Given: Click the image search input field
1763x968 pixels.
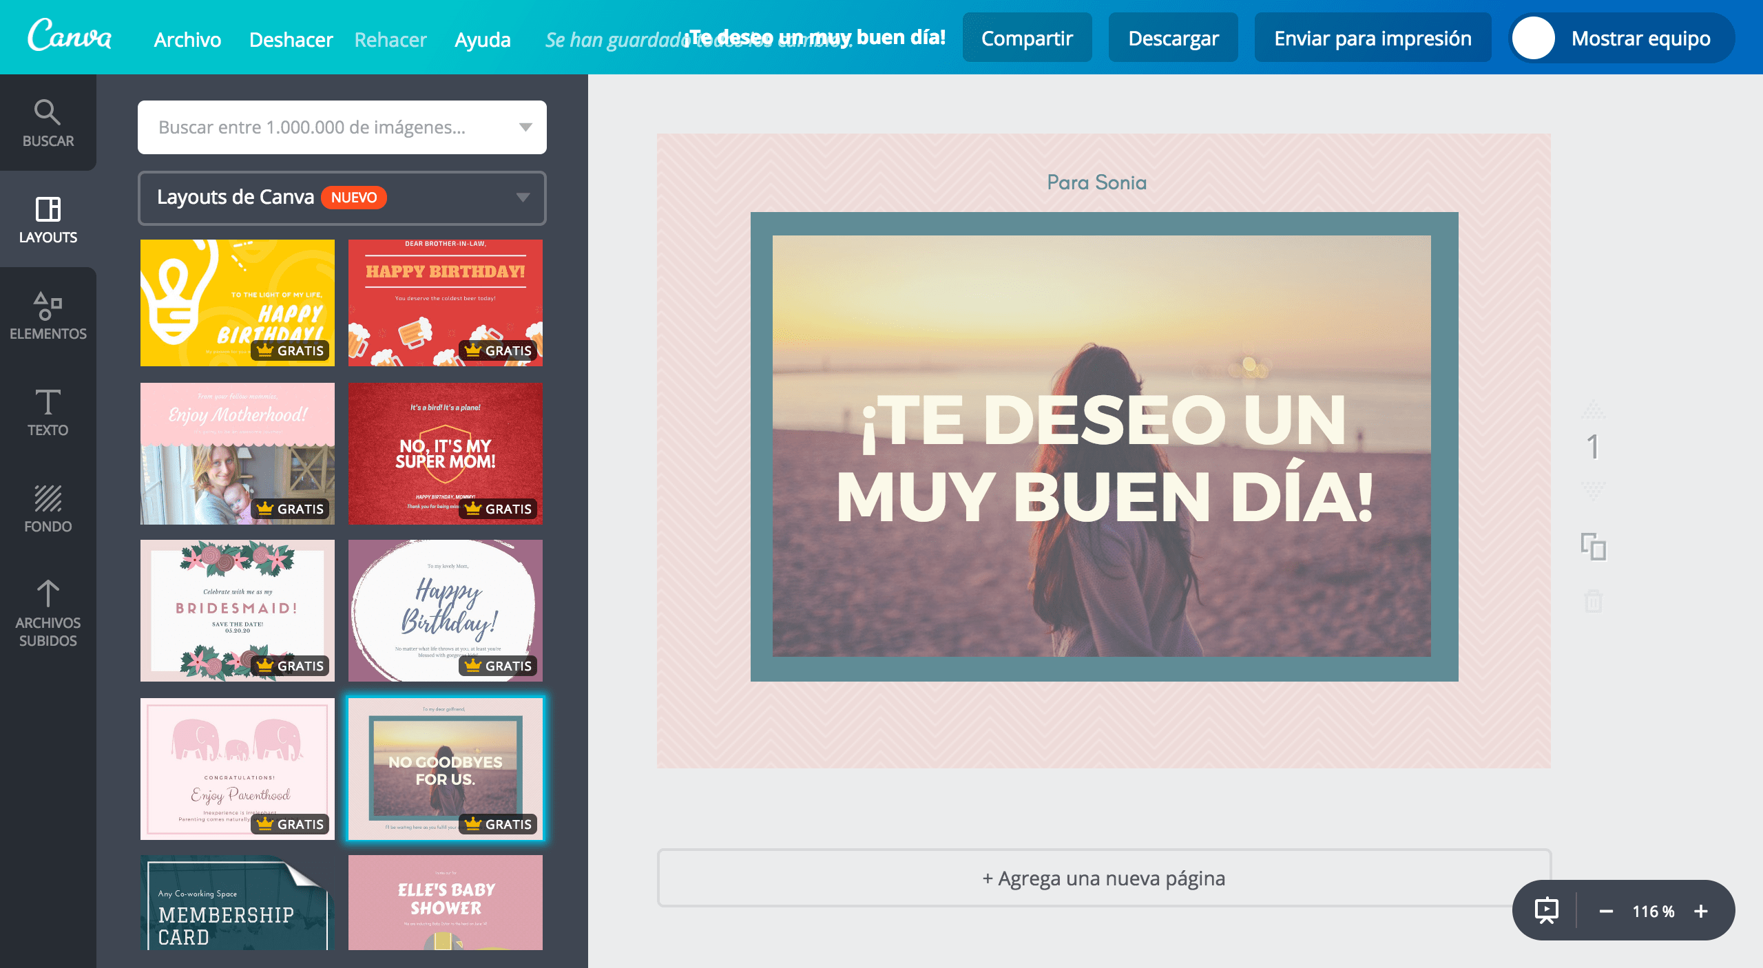Looking at the screenshot, I should [x=324, y=127].
